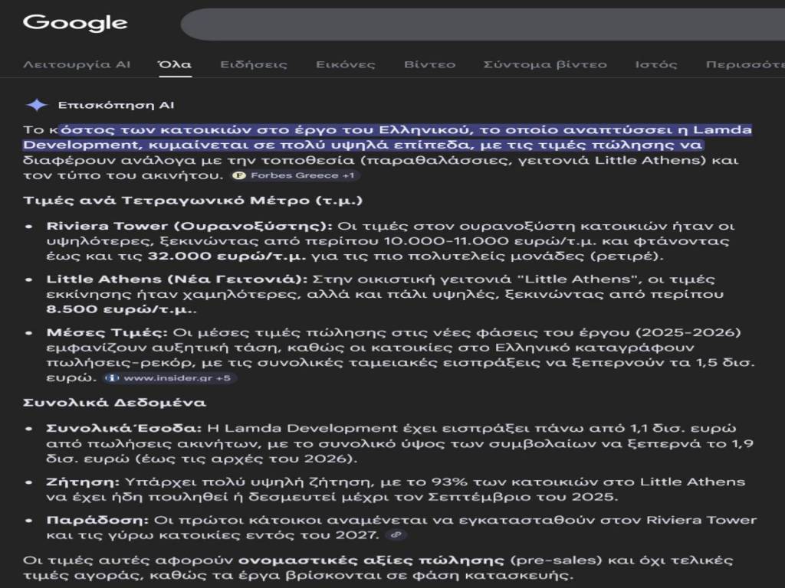Switch to the Ιστός tab
Viewport: 785px width, 588px height.
pos(656,64)
